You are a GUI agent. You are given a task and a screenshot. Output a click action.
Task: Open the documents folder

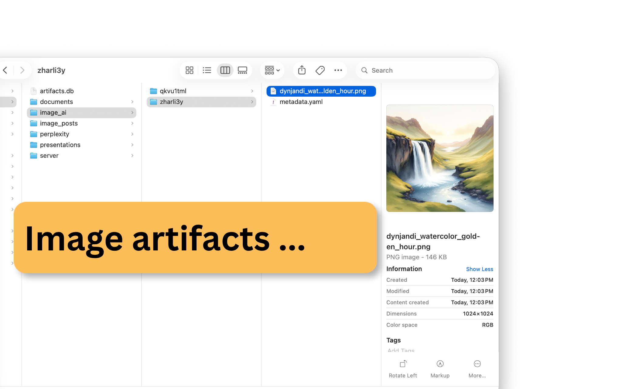[x=82, y=102]
